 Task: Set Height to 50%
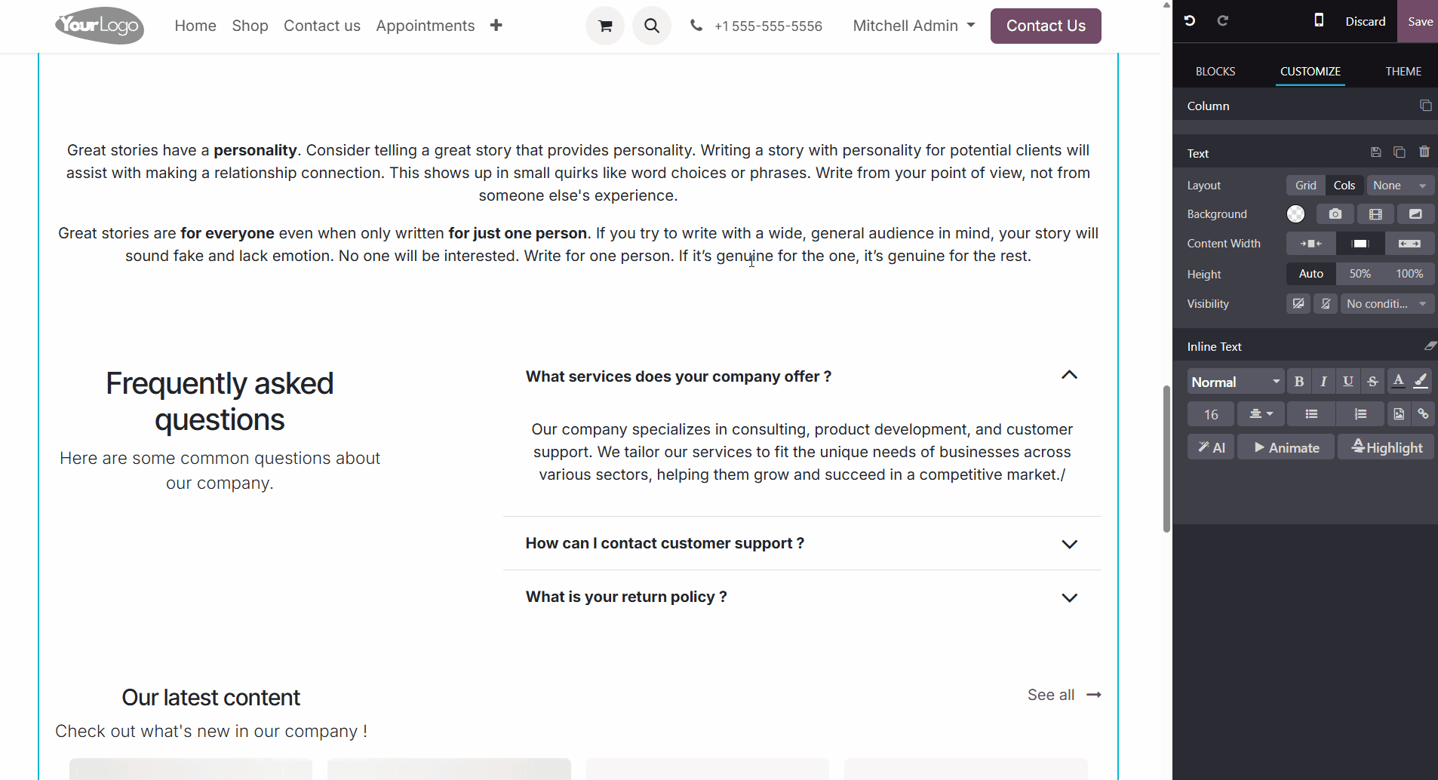1360,274
